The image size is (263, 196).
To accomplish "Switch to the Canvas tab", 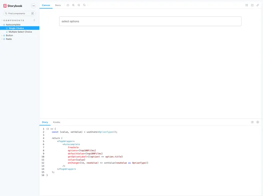I will pyautogui.click(x=46, y=5).
